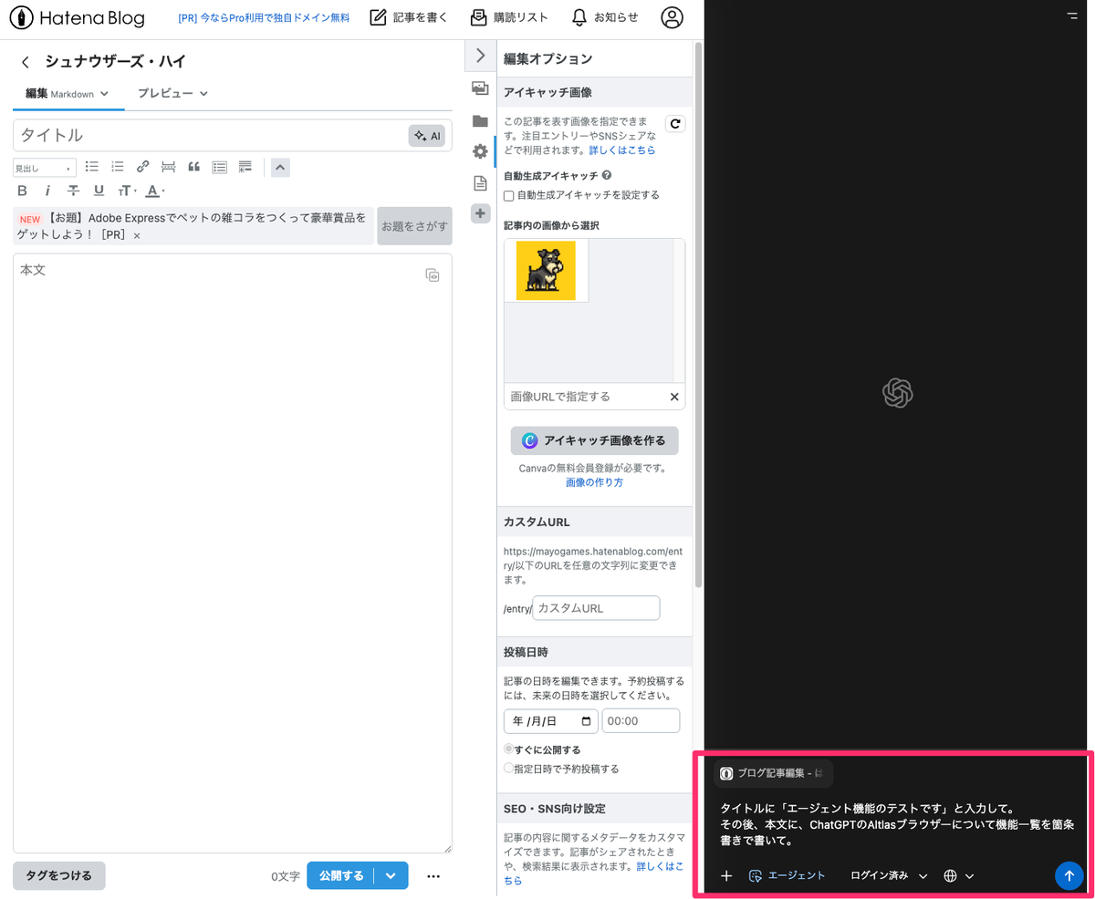This screenshot has height=899, width=1095.
Task: Click the Hatena Blog logo
Action: 77,17
